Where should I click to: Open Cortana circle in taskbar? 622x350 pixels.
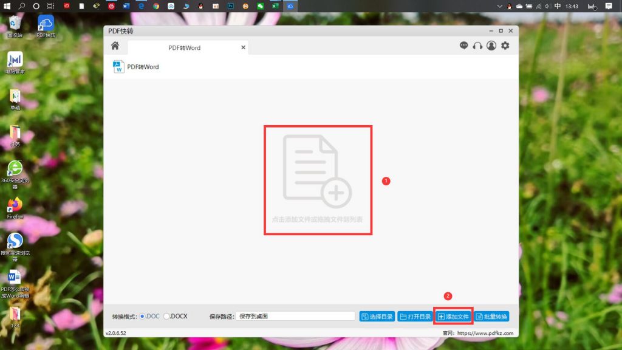36,6
